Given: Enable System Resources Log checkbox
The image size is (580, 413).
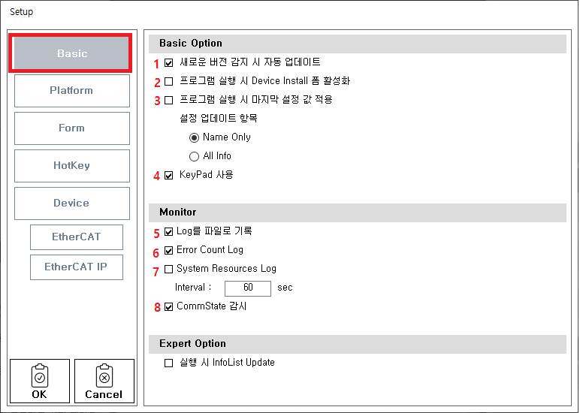Looking at the screenshot, I should point(168,269).
